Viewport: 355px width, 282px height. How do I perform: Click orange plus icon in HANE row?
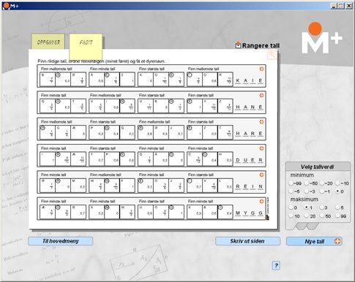pos(261,95)
